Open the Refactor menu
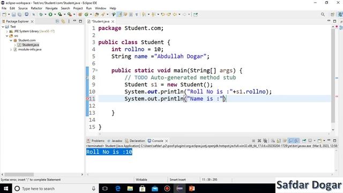This screenshot has width=343, height=193. [36, 9]
